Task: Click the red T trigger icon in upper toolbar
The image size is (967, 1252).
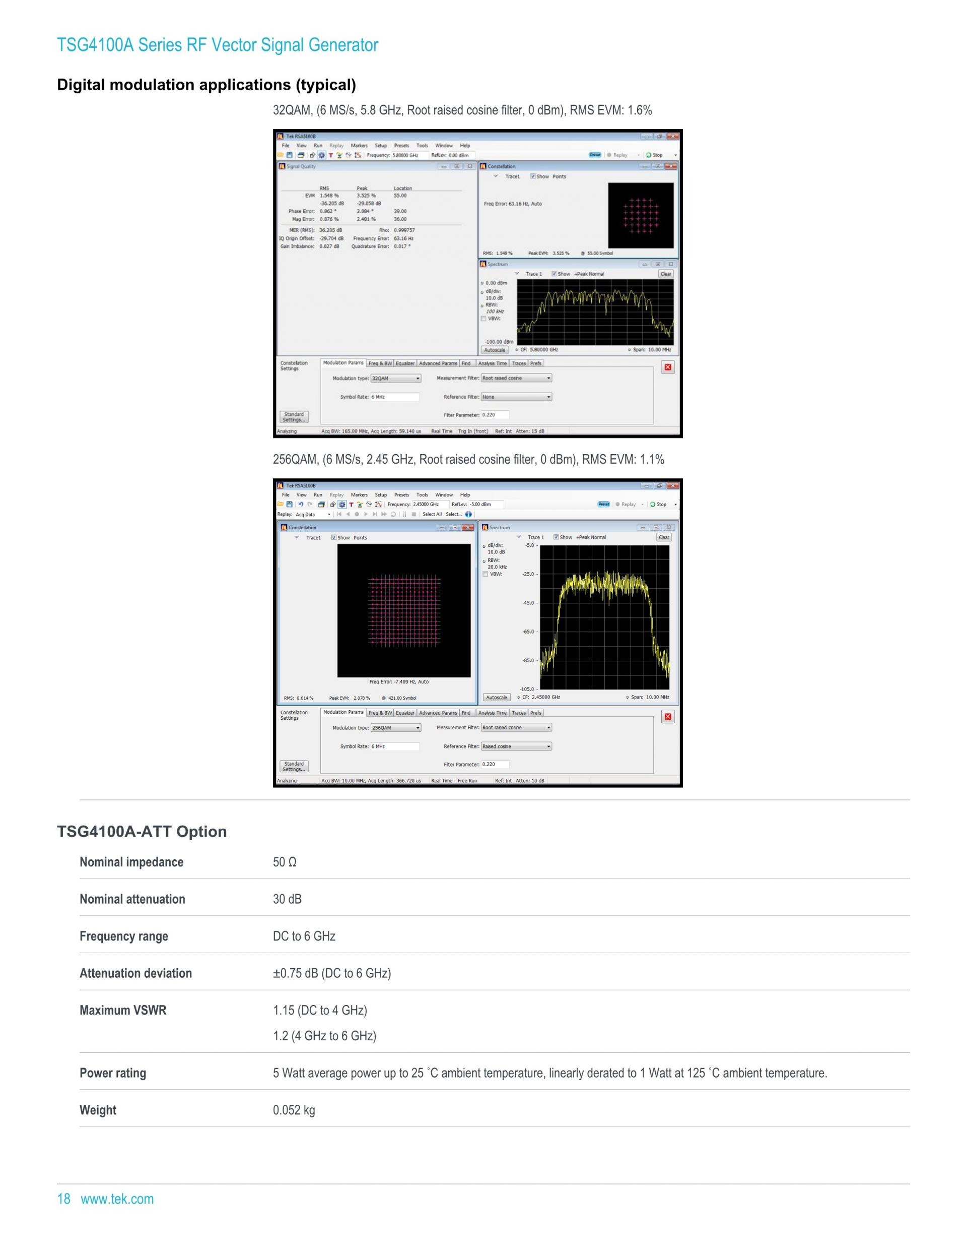Action: [330, 155]
